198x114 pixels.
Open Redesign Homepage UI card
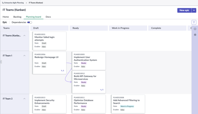[x=49, y=63]
